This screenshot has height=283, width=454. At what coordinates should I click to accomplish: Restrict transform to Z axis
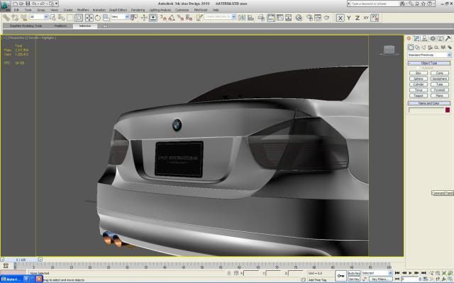(x=358, y=18)
